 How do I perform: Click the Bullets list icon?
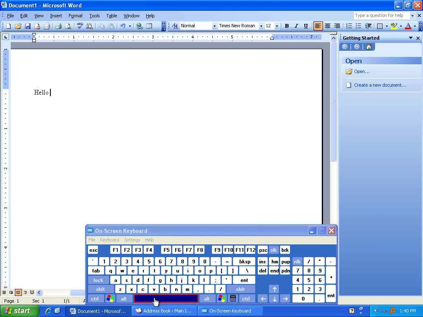[358, 26]
